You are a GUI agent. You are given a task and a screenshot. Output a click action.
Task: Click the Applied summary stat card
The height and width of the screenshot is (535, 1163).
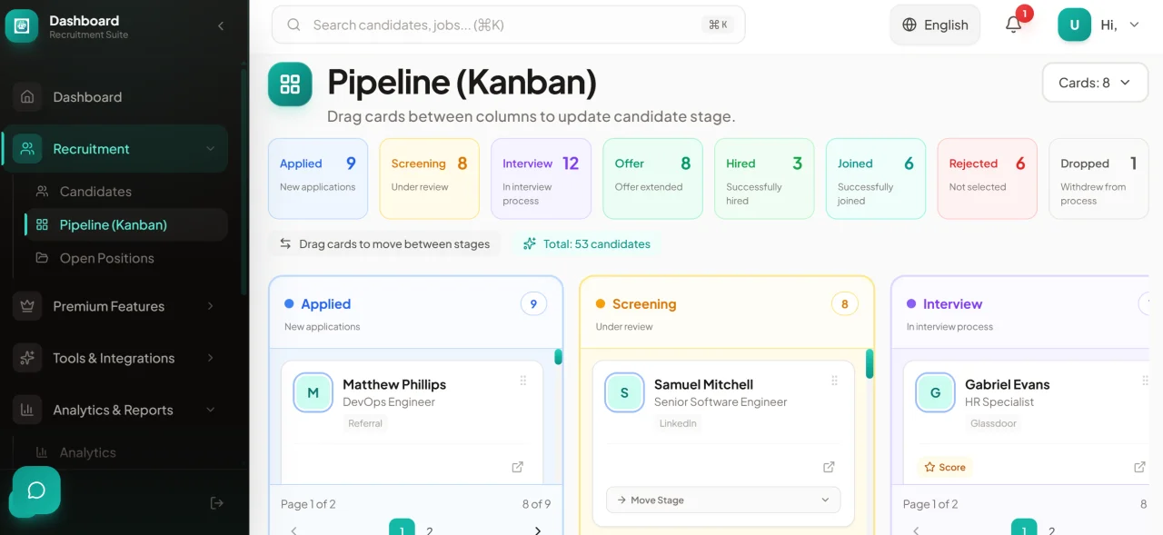(x=318, y=179)
